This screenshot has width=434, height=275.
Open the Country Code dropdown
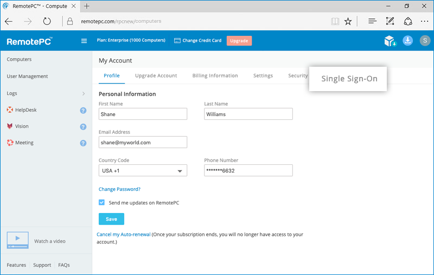coord(143,171)
